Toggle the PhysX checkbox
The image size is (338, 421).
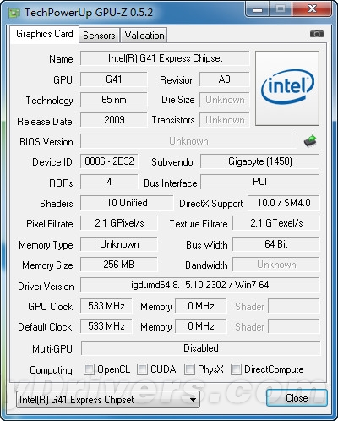189,369
